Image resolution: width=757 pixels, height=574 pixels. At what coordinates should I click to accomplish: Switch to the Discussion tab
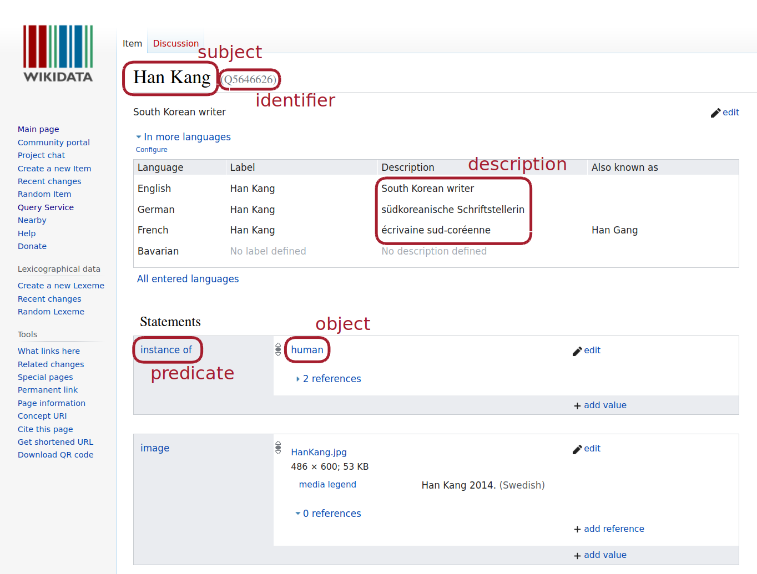click(x=175, y=43)
